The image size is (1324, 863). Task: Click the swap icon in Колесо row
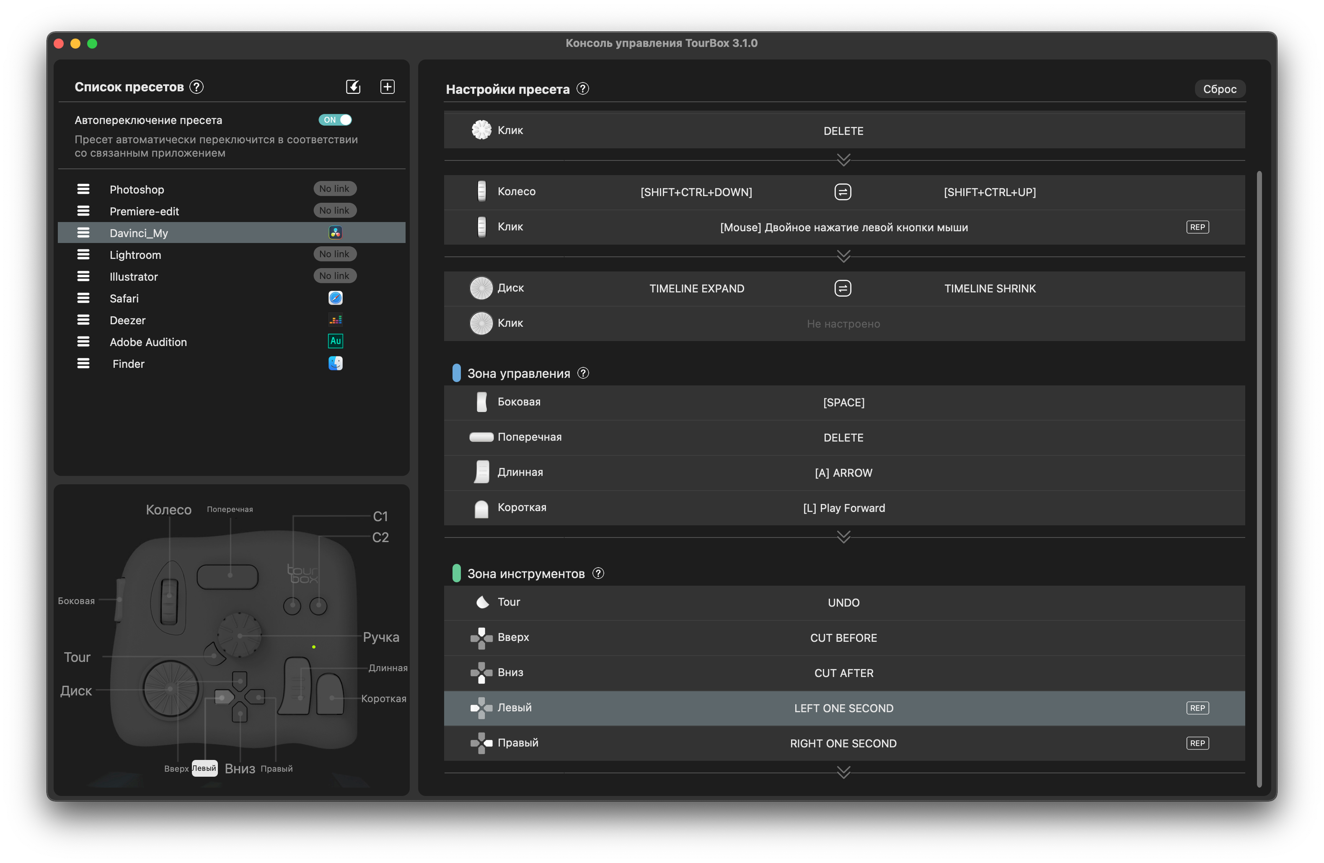tap(843, 192)
